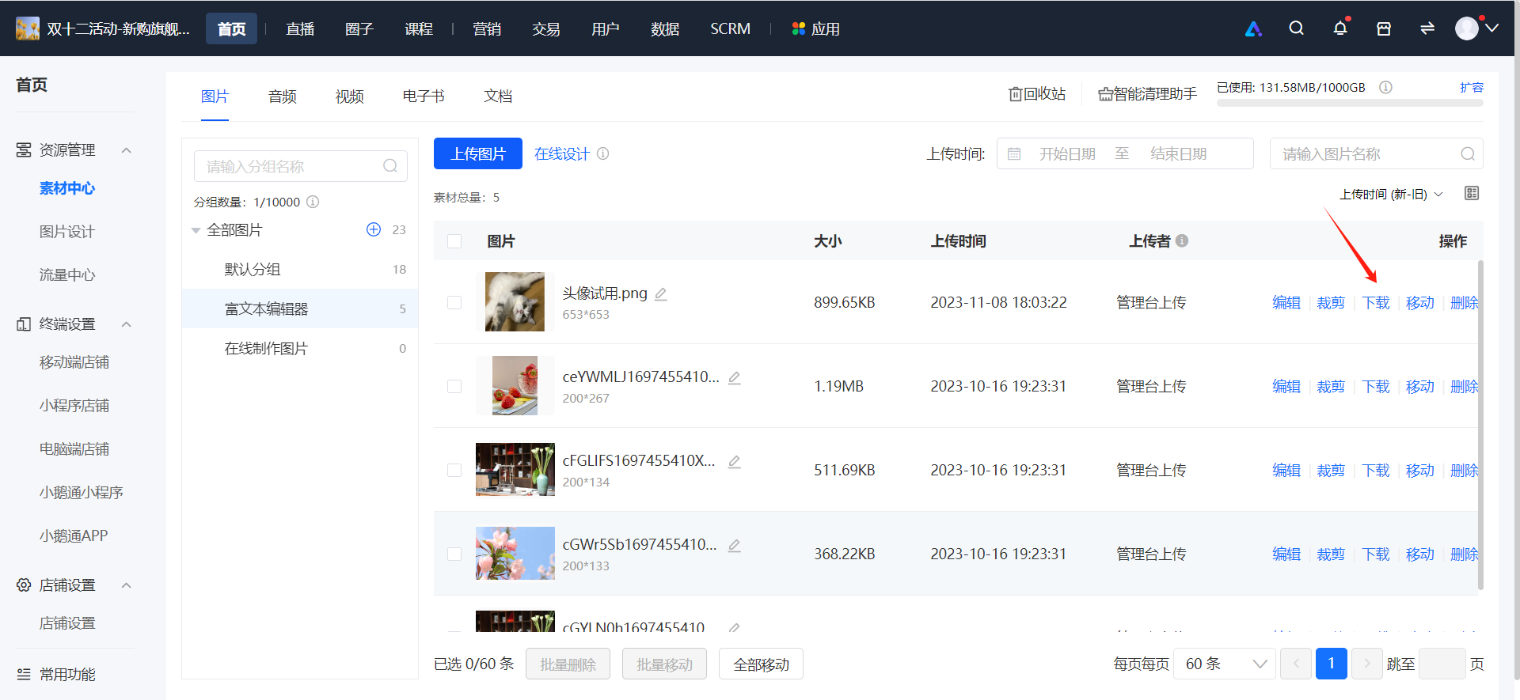Open the 应用 apps menu
This screenshot has height=700, width=1520.
(x=816, y=28)
